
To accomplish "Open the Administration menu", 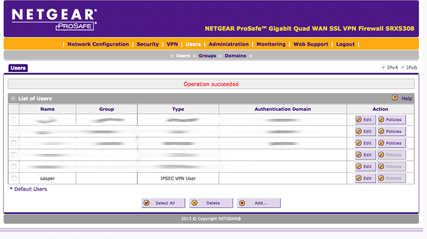I will click(228, 44).
